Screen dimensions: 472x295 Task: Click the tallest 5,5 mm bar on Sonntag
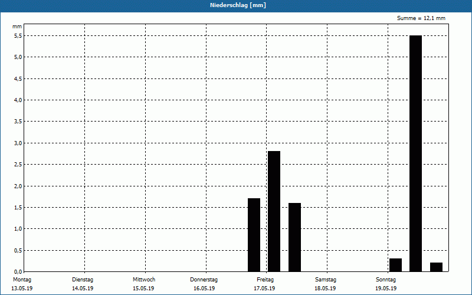(416, 153)
